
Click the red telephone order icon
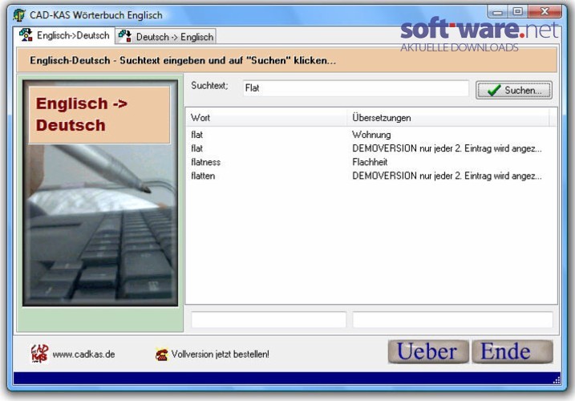click(162, 354)
